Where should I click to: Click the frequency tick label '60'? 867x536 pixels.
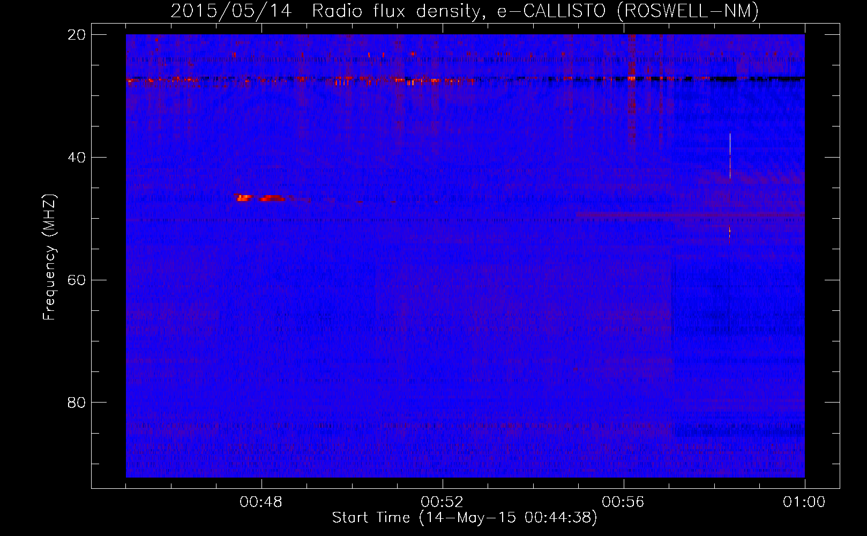point(77,280)
